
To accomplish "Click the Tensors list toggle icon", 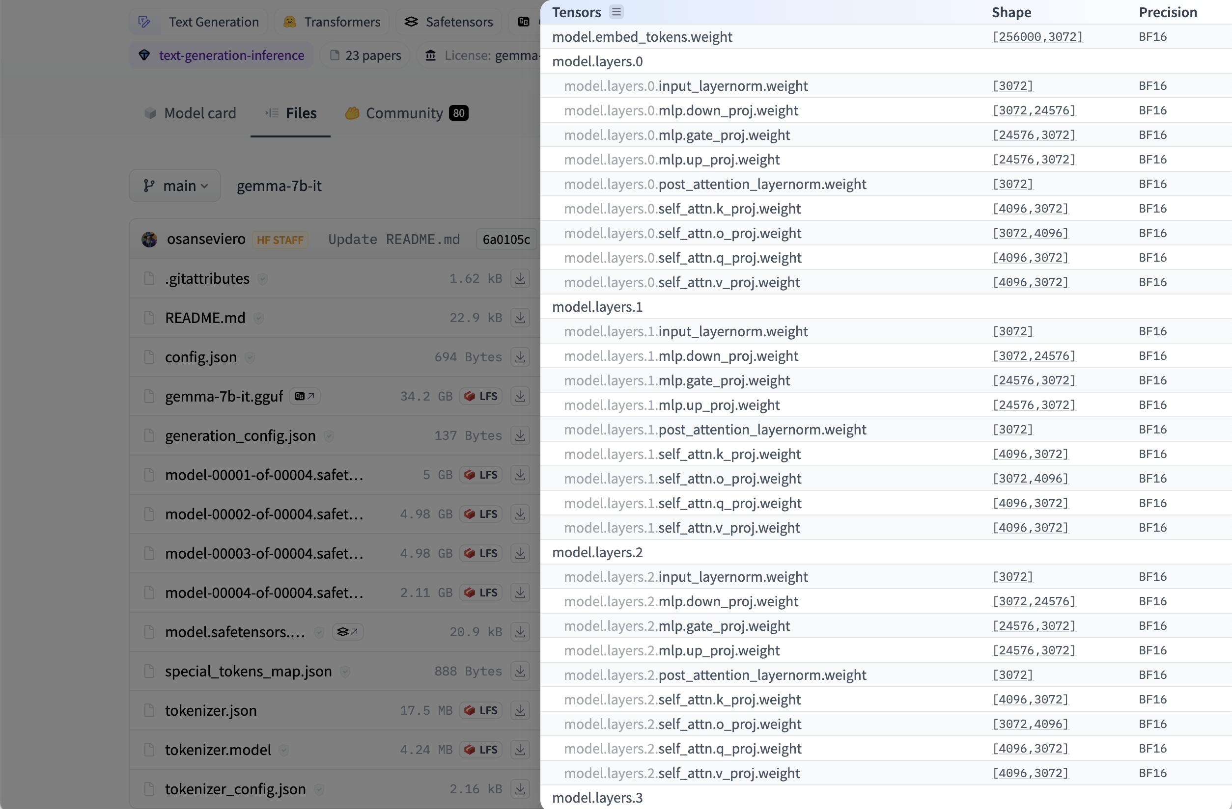I will click(x=616, y=12).
